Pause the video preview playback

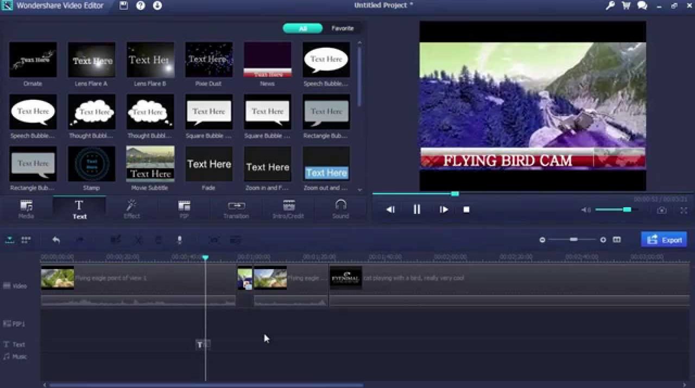click(416, 209)
